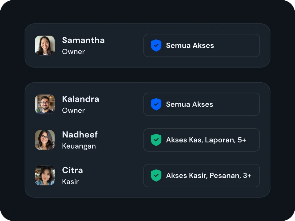Open Kalandra's Semua Akses access field

[x=202, y=104]
